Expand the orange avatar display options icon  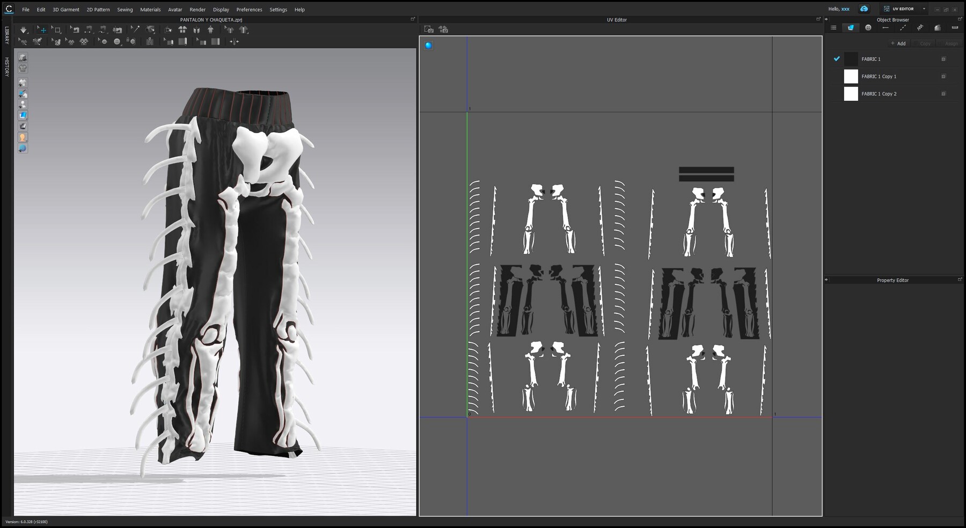tap(23, 137)
